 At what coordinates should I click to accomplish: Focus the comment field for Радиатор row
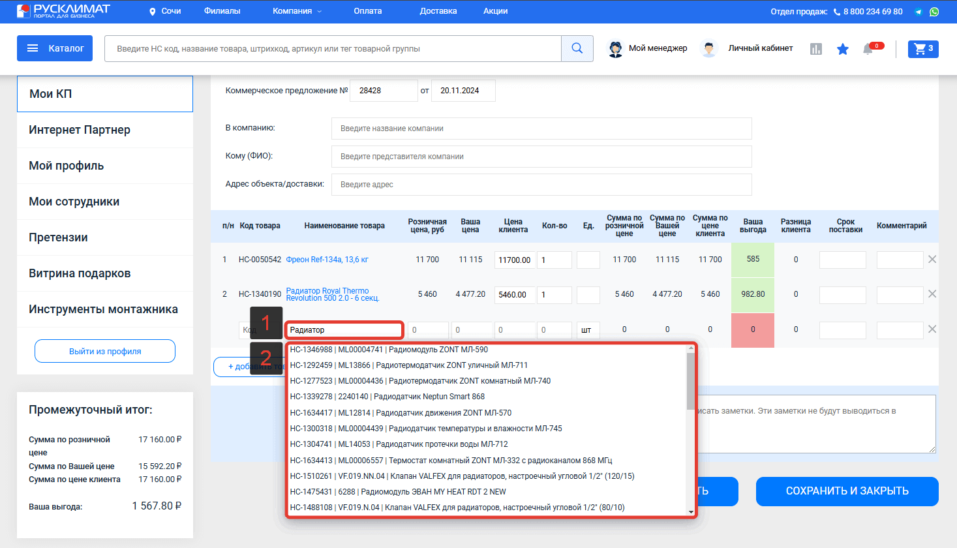900,294
